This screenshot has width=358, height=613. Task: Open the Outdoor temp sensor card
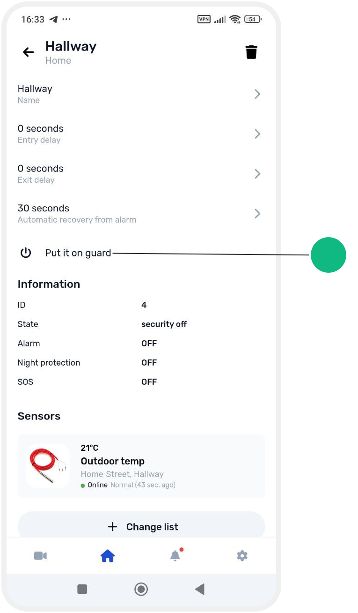click(x=141, y=466)
